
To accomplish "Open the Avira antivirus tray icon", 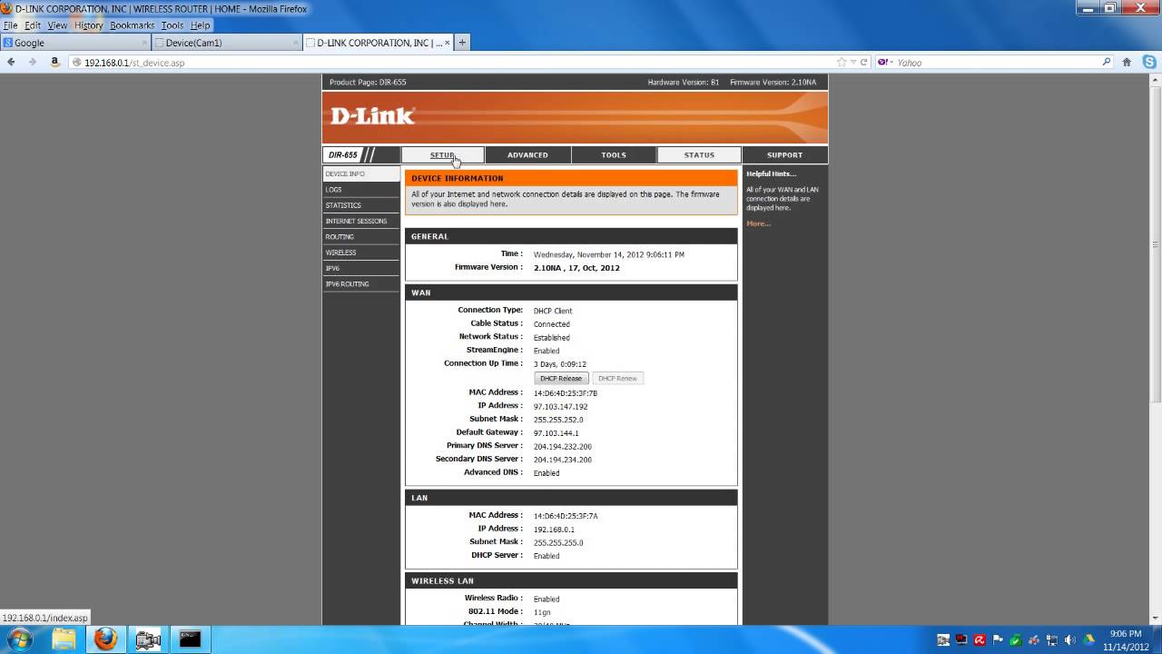I will point(980,640).
